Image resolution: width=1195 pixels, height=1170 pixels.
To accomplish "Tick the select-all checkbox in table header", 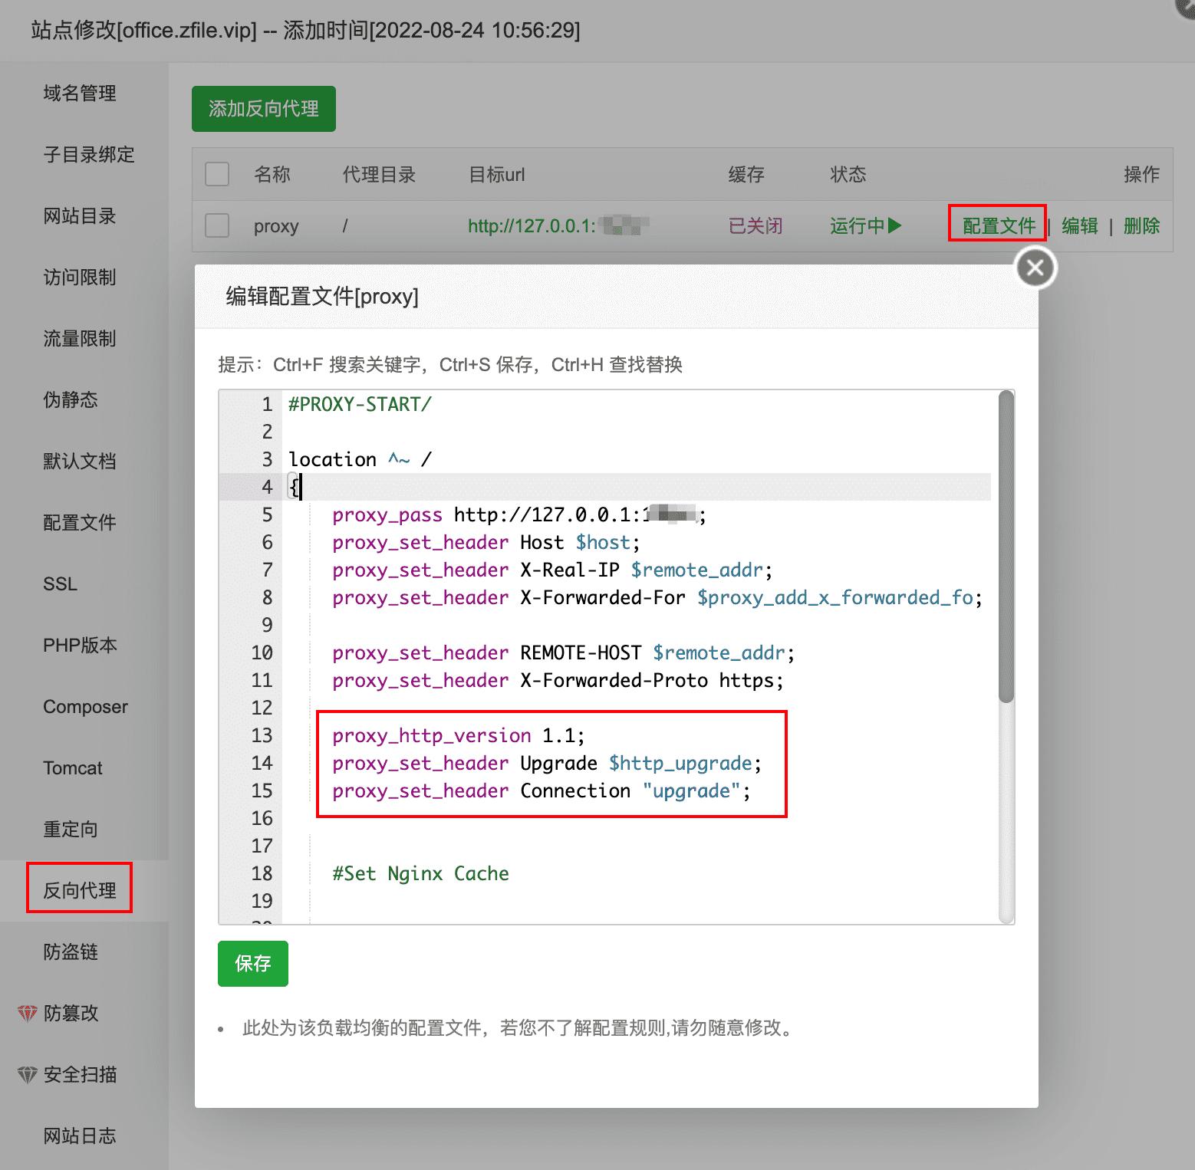I will pos(217,174).
